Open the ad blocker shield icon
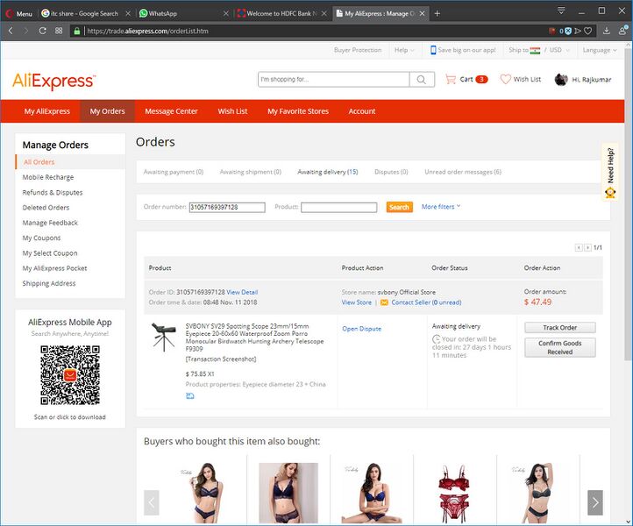This screenshot has width=633, height=526. tap(568, 31)
